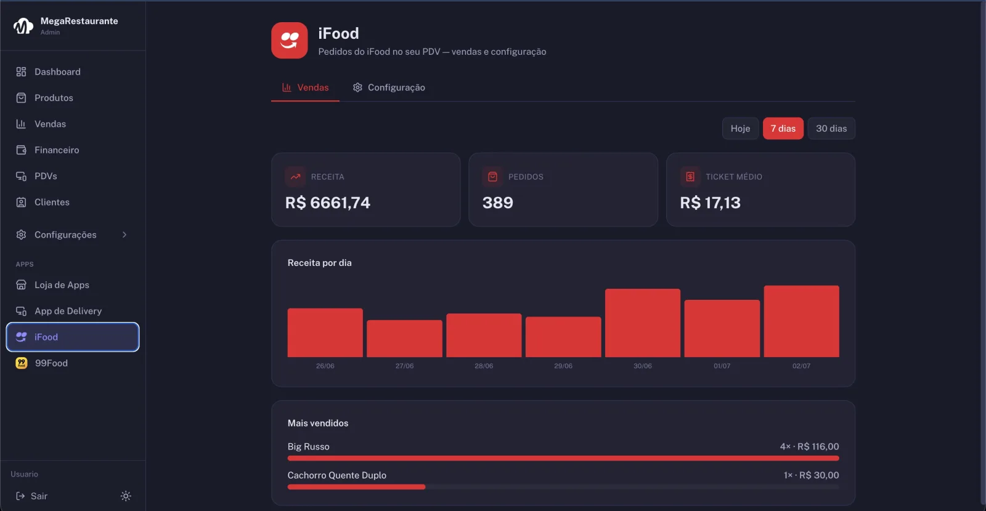The image size is (986, 511).
Task: Click the 27/06 revenue bar
Action: [405, 339]
